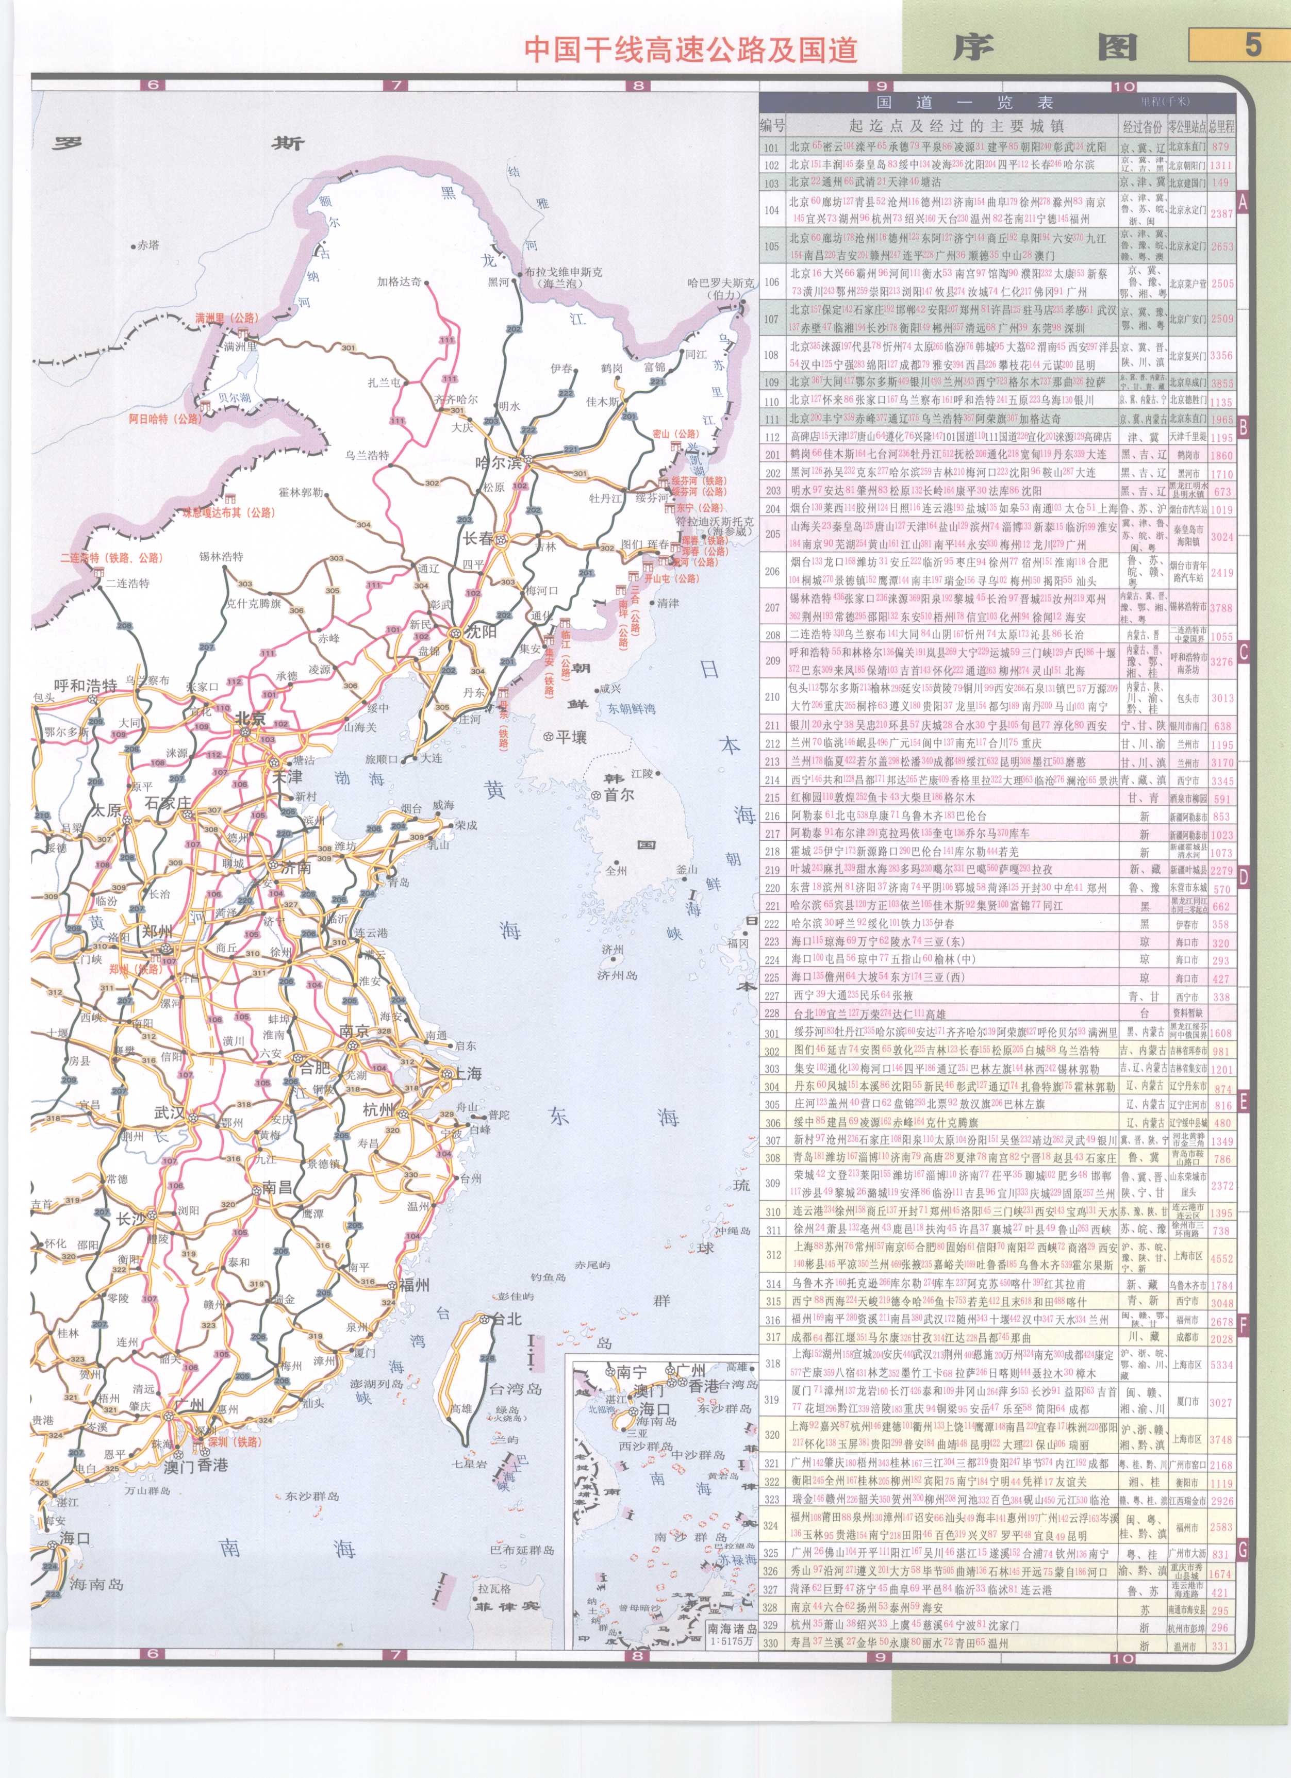Screen dimensions: 1291x1778
Task: Click the 石家庄 city label on the map
Action: click(168, 803)
